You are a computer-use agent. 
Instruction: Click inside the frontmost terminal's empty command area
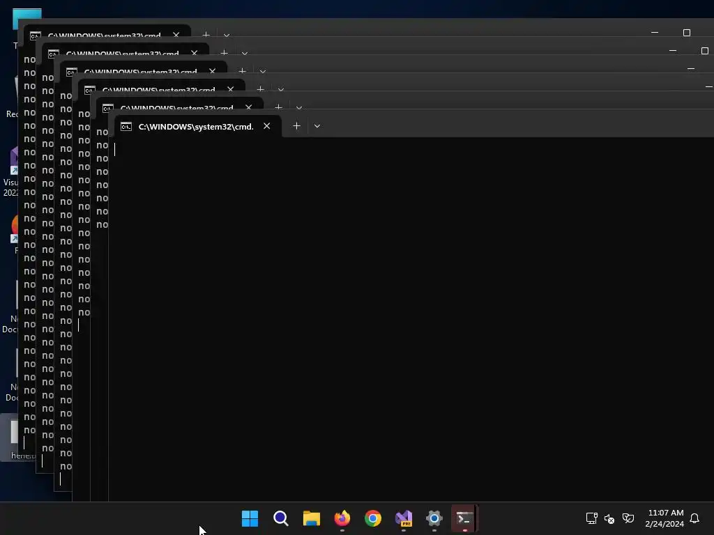pos(411,318)
